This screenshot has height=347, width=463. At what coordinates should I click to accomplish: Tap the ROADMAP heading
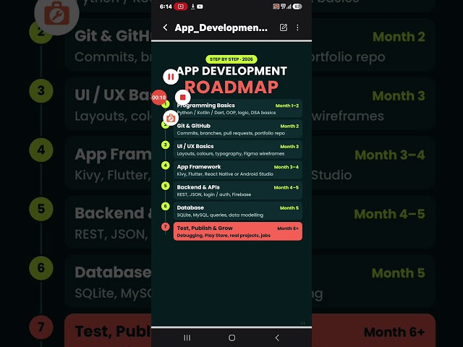tap(231, 87)
